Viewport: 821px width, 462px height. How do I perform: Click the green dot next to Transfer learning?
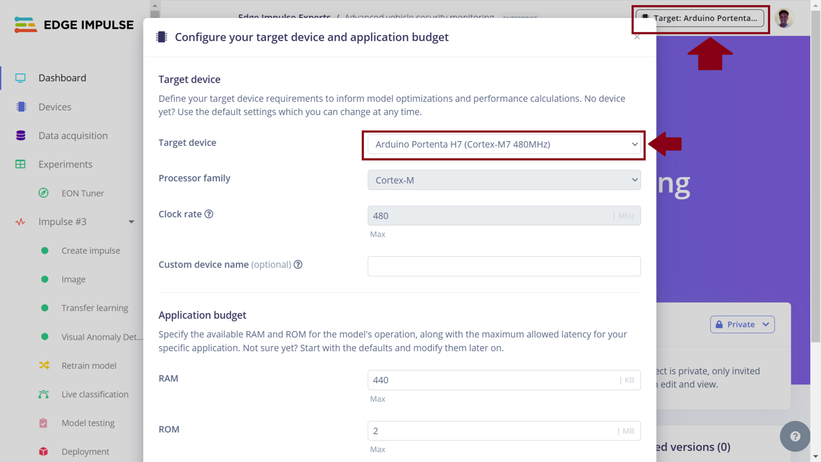click(x=45, y=308)
